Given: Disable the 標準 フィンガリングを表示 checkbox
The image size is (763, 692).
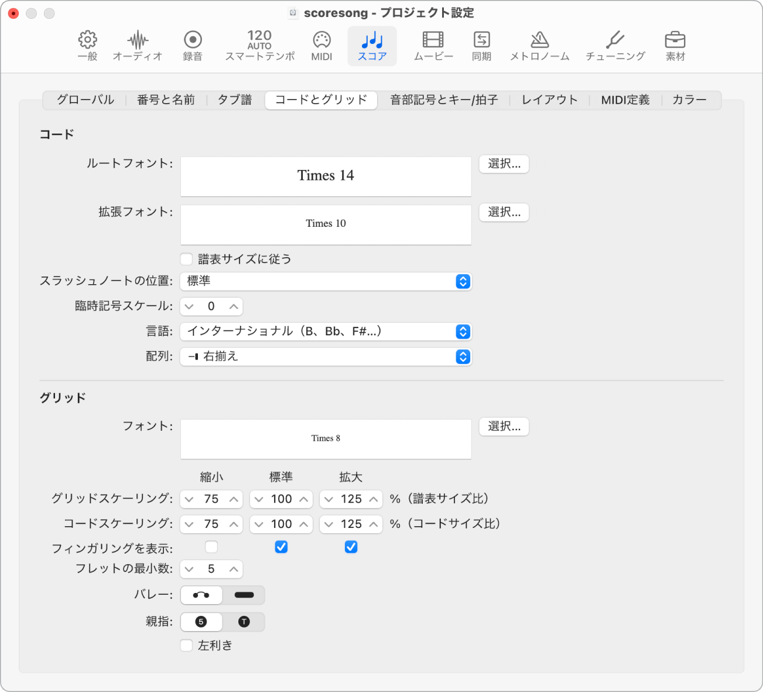Looking at the screenshot, I should 281,547.
